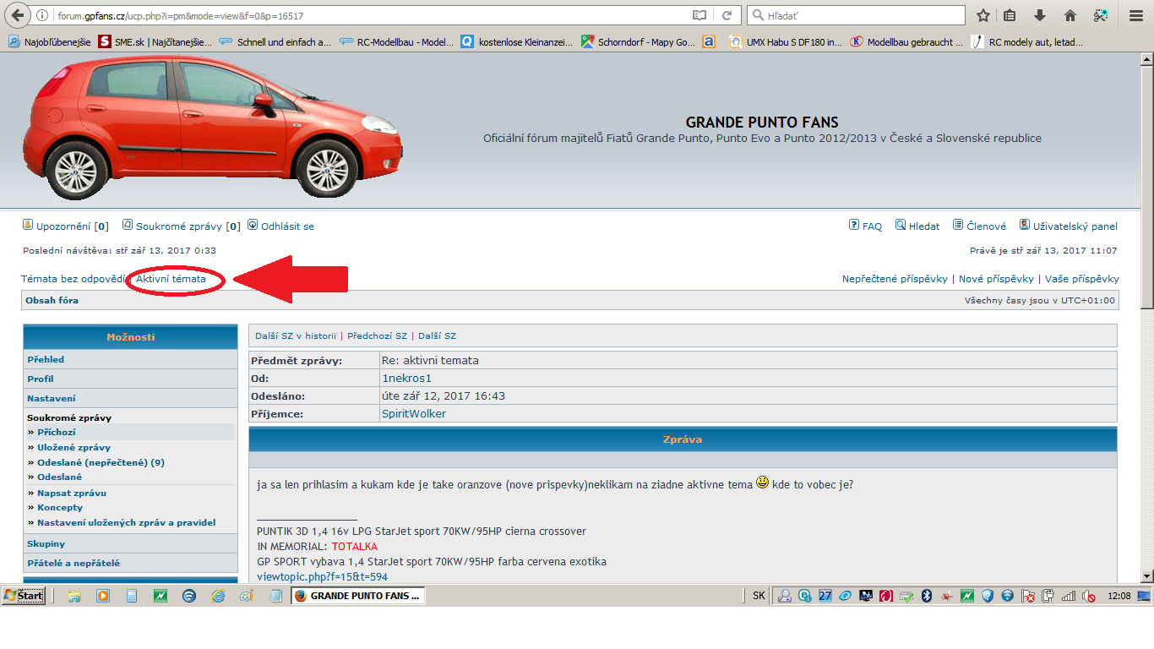This screenshot has height=649, width=1154.
Task: Open Odeslané folder
Action: [x=59, y=477]
